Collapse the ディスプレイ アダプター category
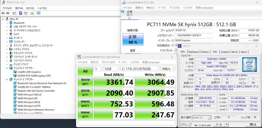Viewport: 262px width, 128px height. (x=7, y=68)
